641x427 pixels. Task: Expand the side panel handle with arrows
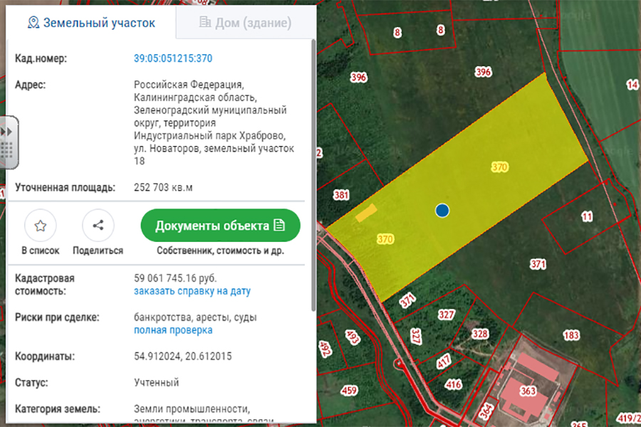[x=8, y=132]
